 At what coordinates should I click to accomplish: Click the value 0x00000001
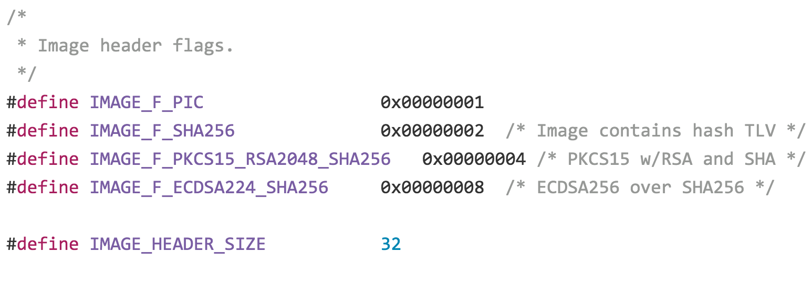pos(432,102)
